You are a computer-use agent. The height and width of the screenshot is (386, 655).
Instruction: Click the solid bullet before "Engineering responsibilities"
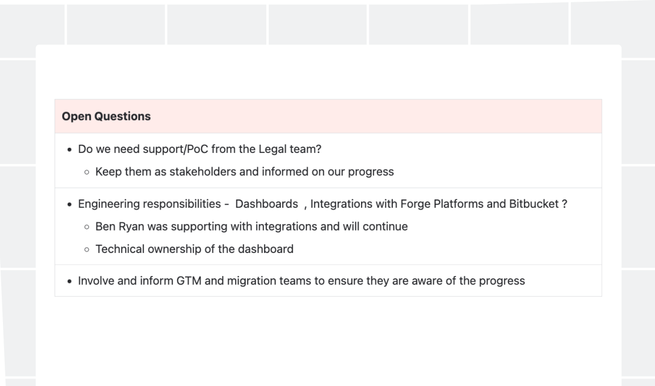[69, 205]
